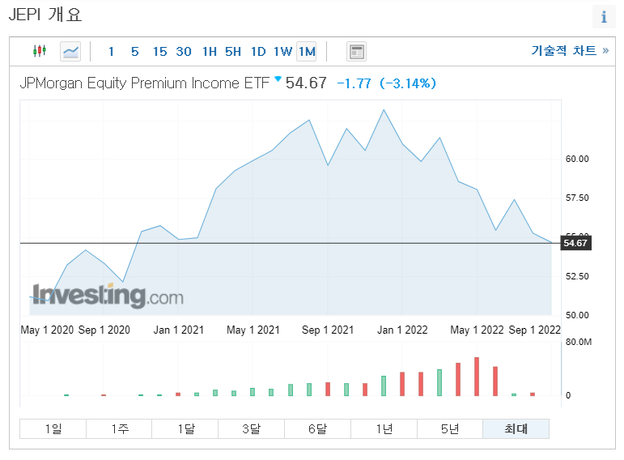
Task: Show the 5년 range
Action: pyautogui.click(x=450, y=428)
